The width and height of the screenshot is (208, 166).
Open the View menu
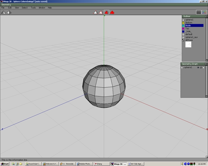click(17, 8)
